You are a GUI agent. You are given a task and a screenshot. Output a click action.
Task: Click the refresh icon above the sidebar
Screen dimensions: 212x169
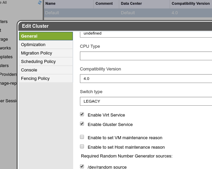click(40, 2)
